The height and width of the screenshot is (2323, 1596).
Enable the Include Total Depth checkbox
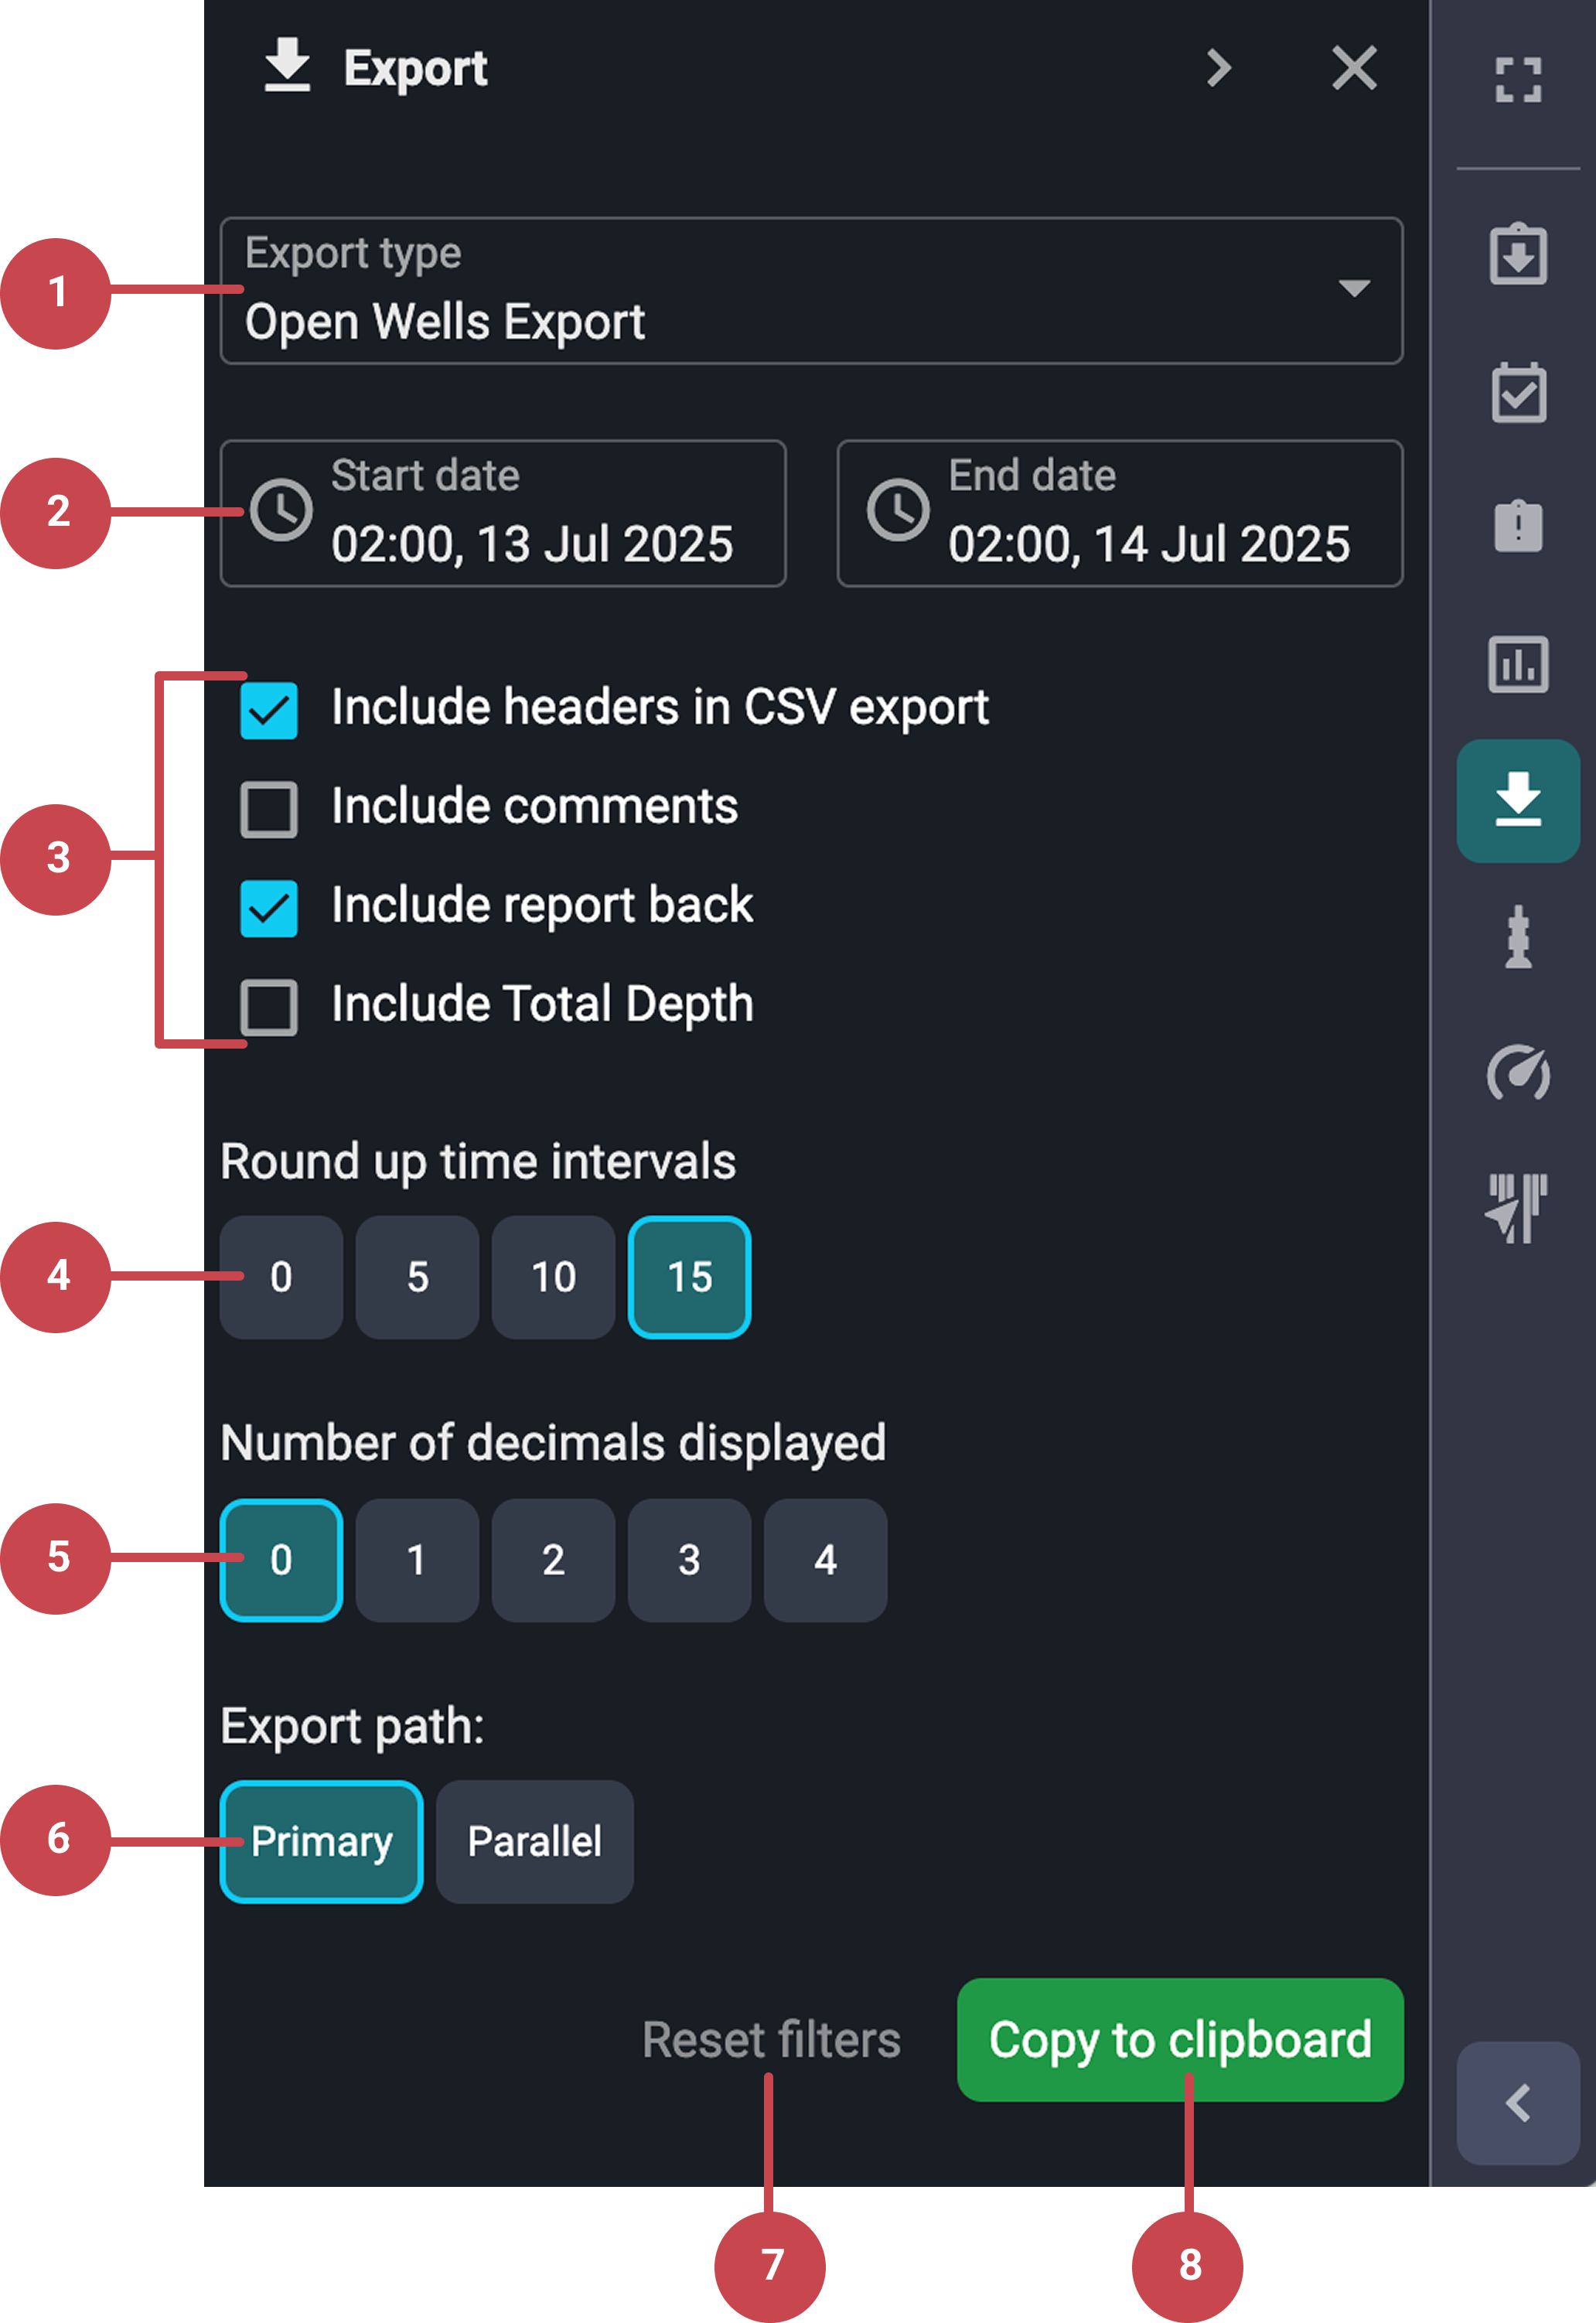click(269, 1007)
